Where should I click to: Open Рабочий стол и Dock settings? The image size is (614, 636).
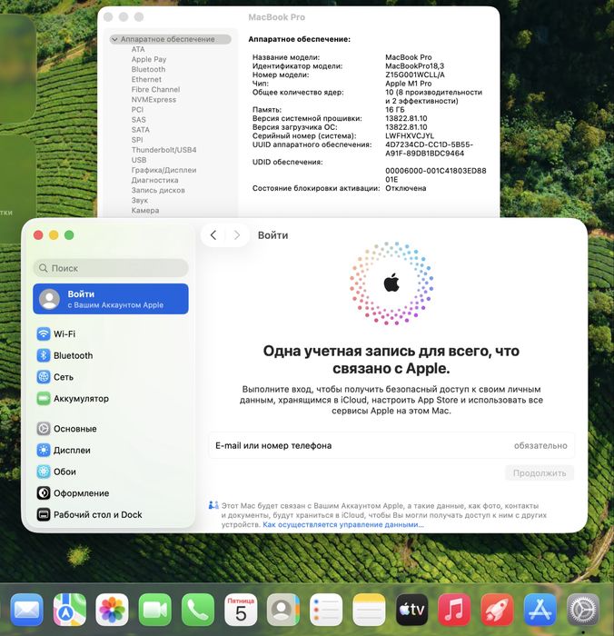(110, 514)
